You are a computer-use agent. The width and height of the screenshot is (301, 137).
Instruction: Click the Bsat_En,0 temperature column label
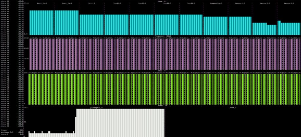(42, 3)
